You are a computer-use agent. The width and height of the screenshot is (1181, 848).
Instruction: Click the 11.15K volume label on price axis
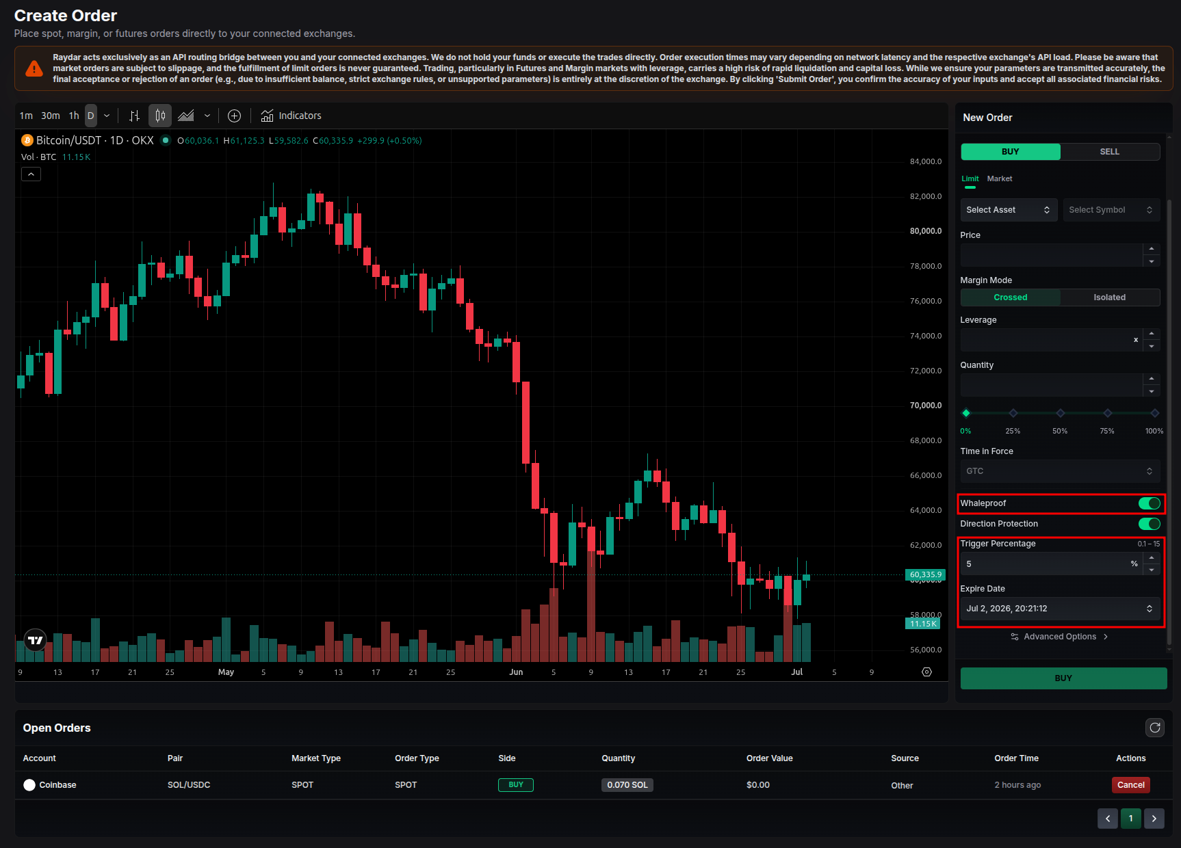point(923,624)
